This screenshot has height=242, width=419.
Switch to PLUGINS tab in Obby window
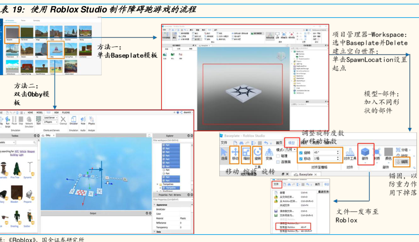coord(66,113)
